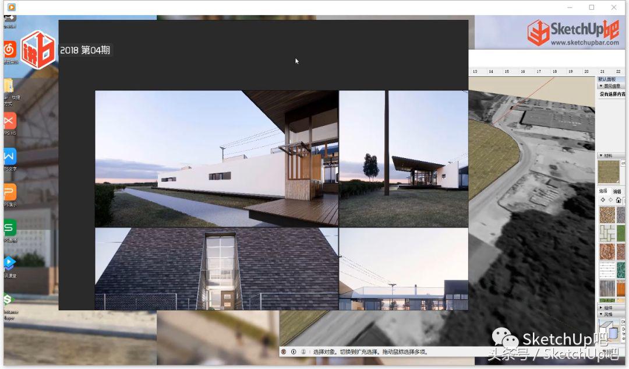Image resolution: width=629 pixels, height=369 pixels.
Task: Switch to the 编辑 tab in materials
Action: 617,191
